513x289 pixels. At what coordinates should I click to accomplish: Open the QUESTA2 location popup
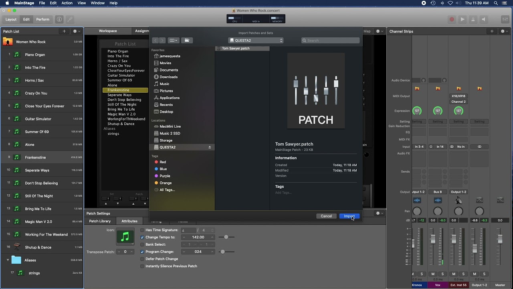tap(256, 40)
